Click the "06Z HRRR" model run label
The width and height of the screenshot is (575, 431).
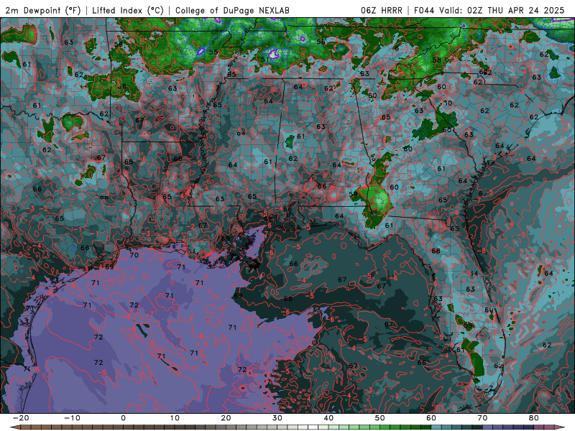point(382,11)
